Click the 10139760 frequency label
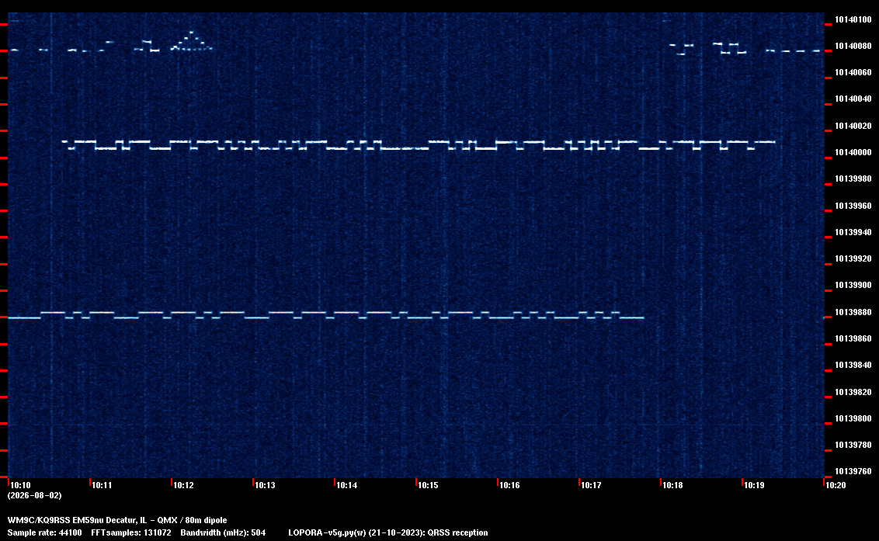 (x=853, y=471)
